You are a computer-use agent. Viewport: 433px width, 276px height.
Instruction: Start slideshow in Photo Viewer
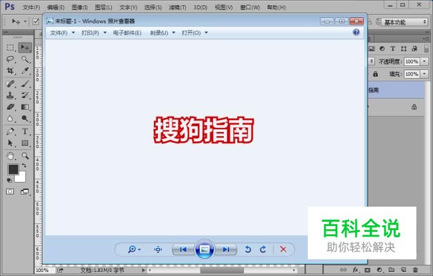(205, 249)
